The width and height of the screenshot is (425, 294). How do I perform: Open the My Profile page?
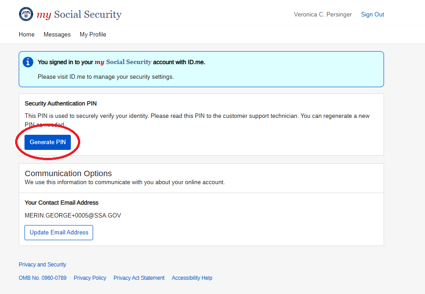(x=93, y=35)
